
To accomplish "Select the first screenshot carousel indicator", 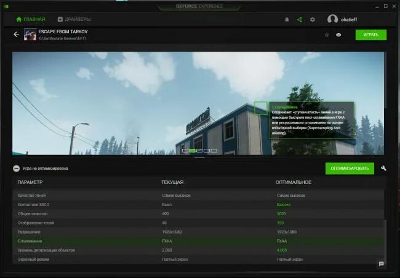I will 185,151.
